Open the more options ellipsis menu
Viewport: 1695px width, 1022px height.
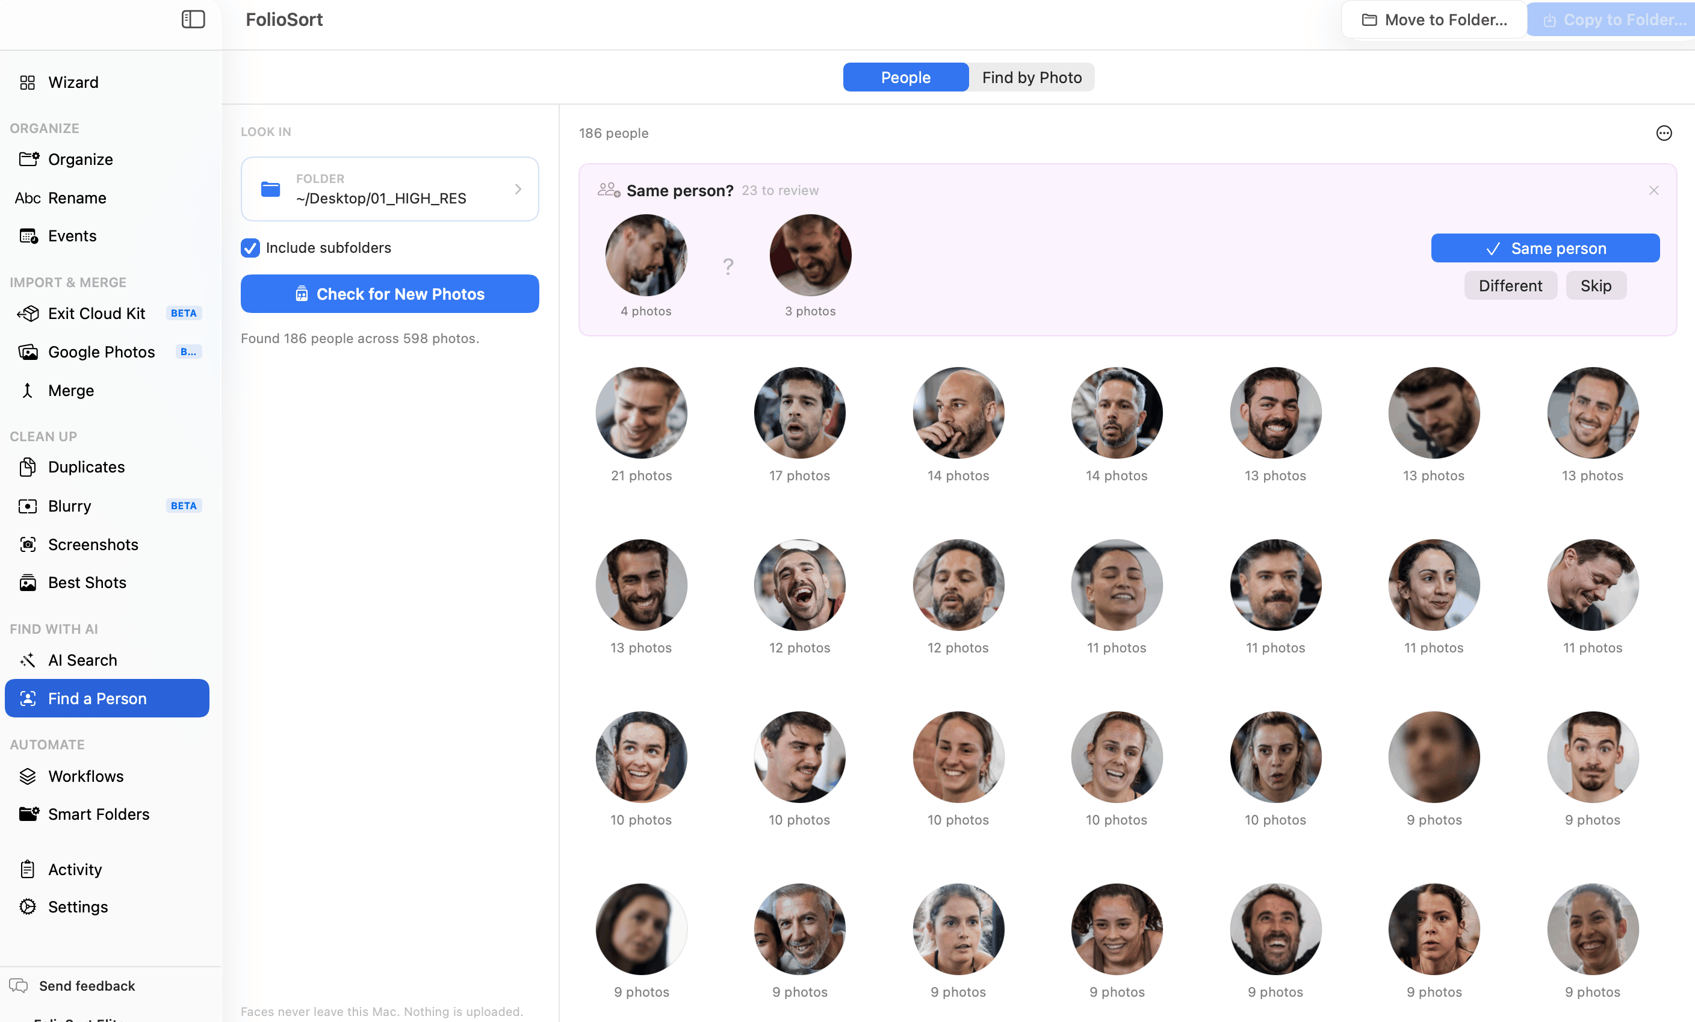[x=1663, y=133]
